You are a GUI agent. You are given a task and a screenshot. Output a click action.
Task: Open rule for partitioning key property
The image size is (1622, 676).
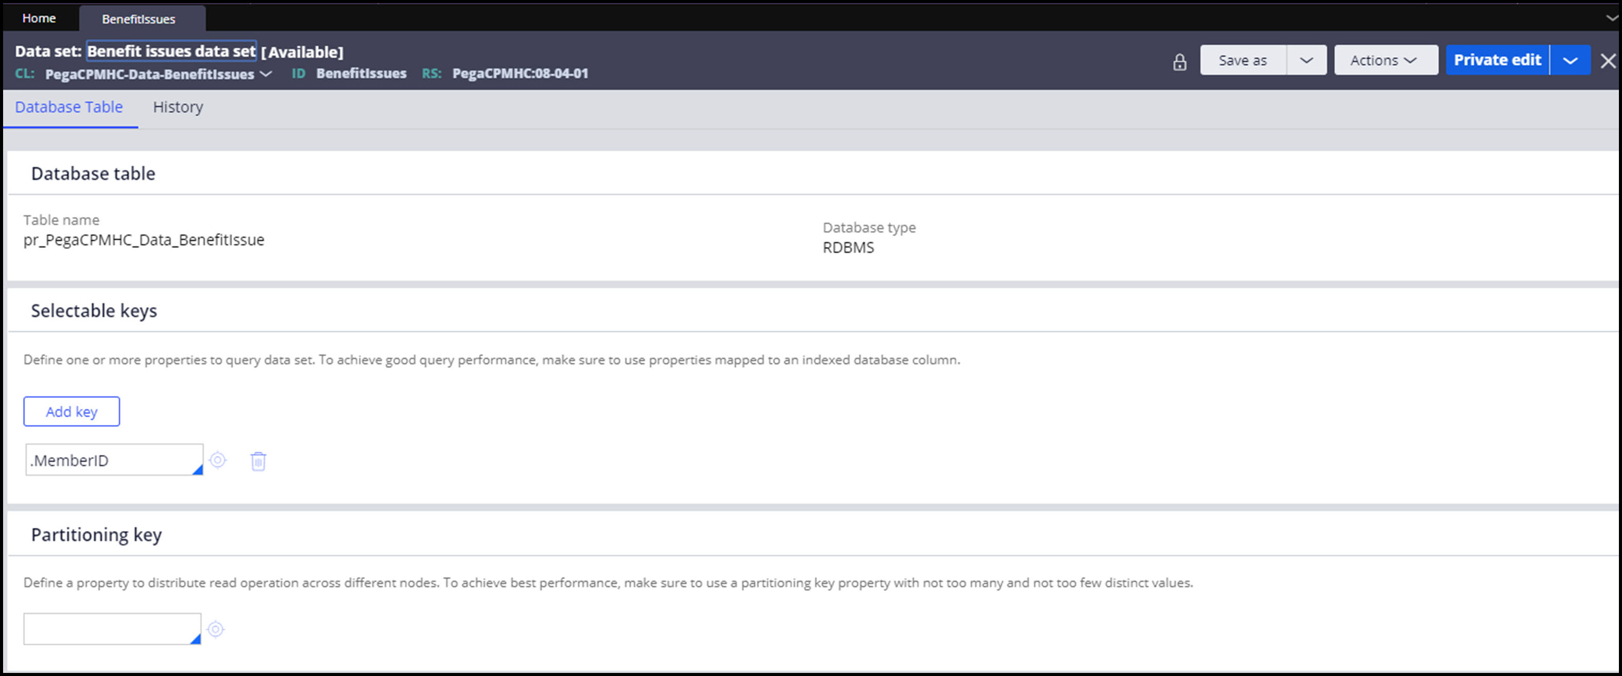[216, 629]
